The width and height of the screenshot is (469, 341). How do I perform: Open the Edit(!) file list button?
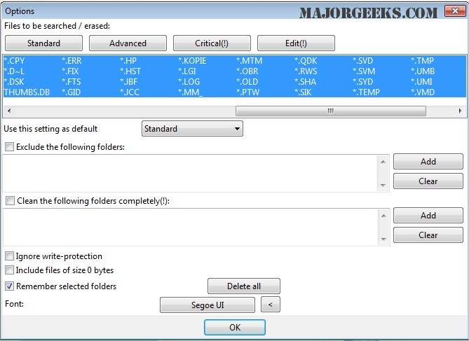point(296,43)
